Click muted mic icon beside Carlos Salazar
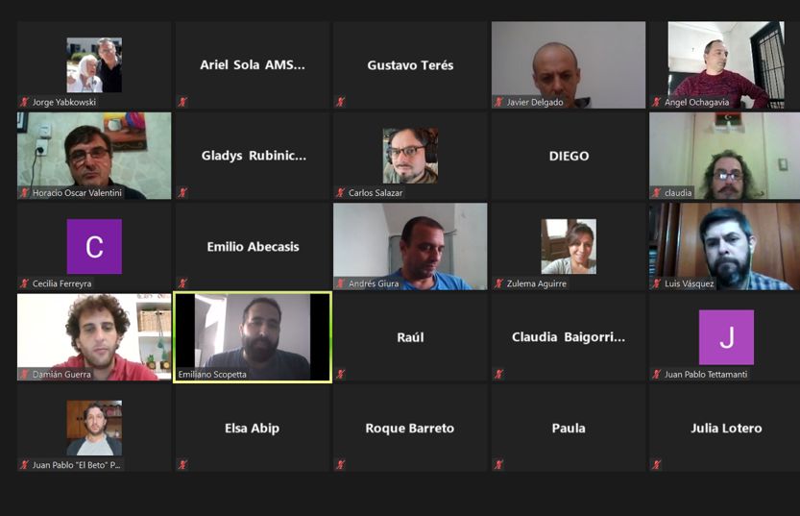800x516 pixels. click(x=340, y=193)
